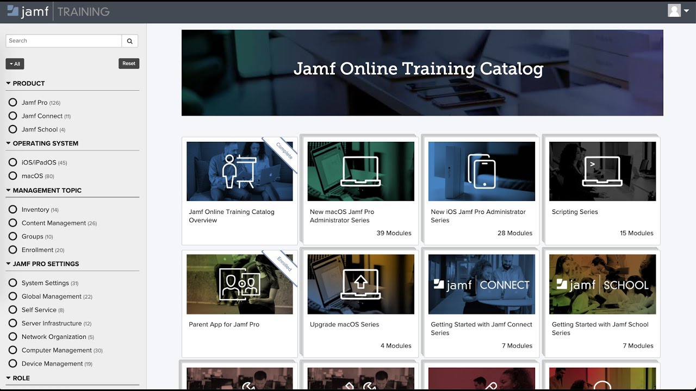Image resolution: width=696 pixels, height=391 pixels.
Task: Collapse the OPERATING SYSTEM filter section
Action: tap(42, 143)
